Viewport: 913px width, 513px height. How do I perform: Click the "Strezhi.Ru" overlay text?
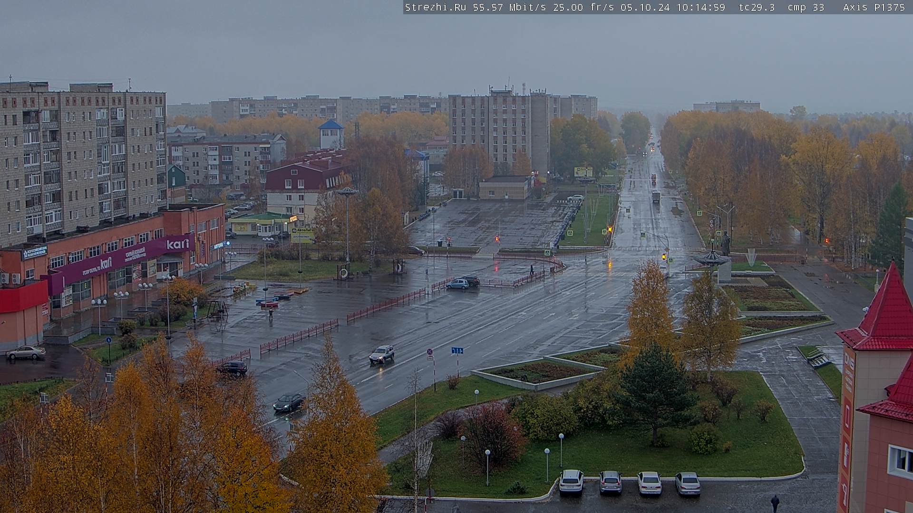coord(436,8)
